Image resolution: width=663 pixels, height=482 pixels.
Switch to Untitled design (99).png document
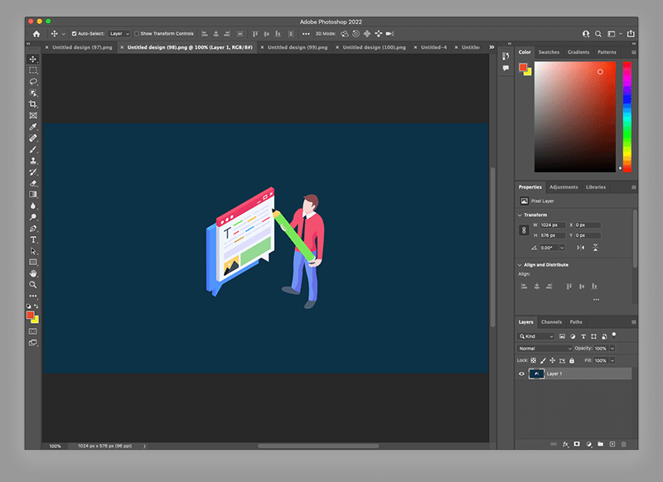point(297,47)
